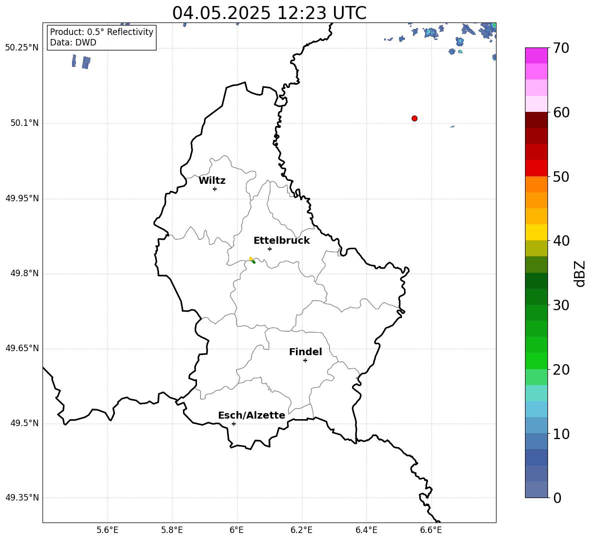This screenshot has width=592, height=540.
Task: Click the Ettelbruck station cross marker
Action: point(269,249)
